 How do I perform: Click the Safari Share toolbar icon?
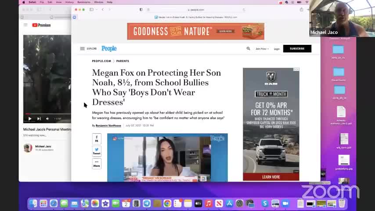tap(301, 10)
